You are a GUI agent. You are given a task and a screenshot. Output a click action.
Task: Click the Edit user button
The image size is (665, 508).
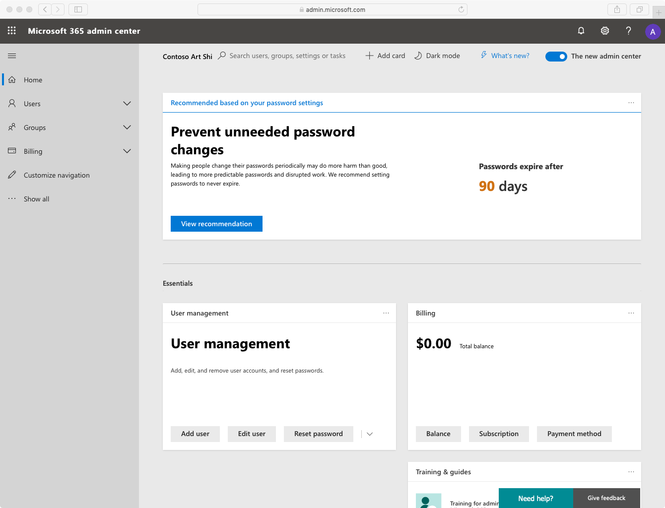click(252, 434)
